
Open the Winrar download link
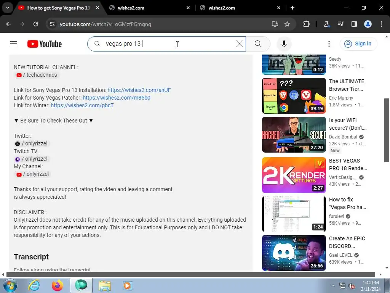(82, 105)
